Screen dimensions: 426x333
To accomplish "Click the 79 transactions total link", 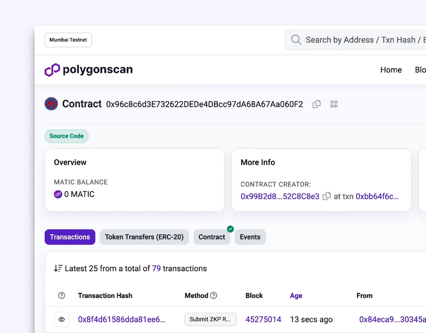I will [x=156, y=268].
